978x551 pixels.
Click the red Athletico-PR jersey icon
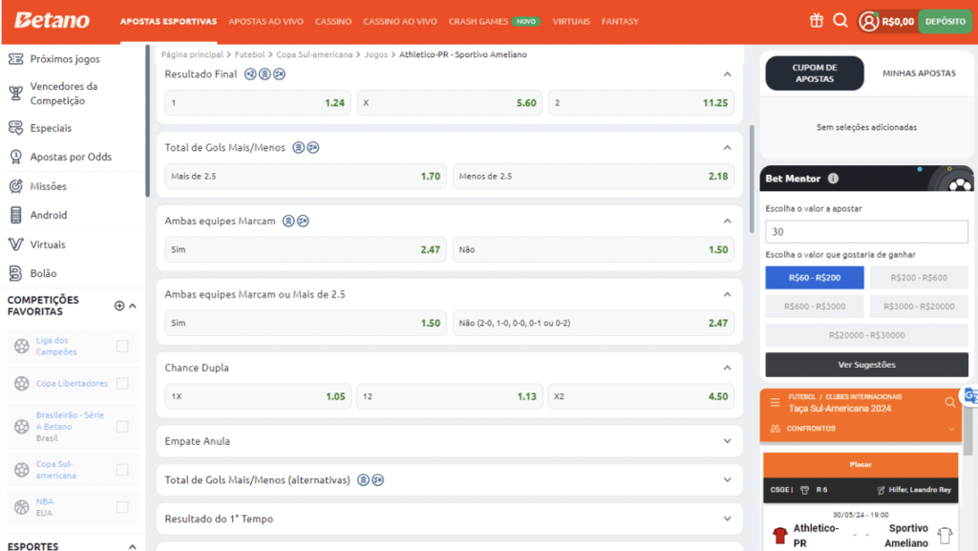pos(779,536)
